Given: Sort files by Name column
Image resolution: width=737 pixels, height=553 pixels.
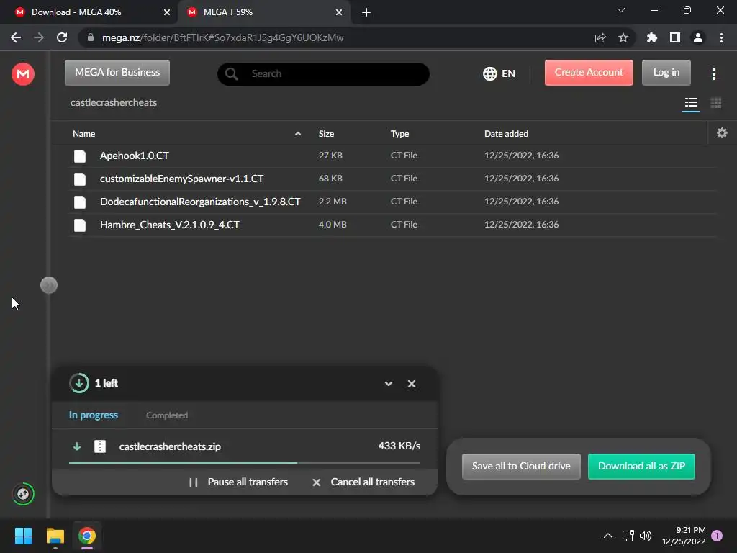Looking at the screenshot, I should (83, 133).
